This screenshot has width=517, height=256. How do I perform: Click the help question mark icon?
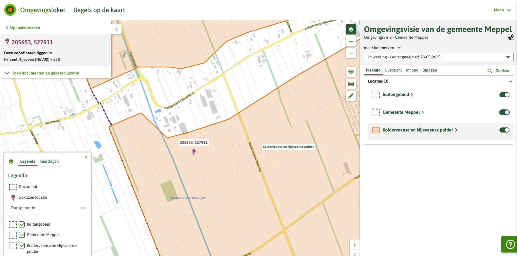pos(510,244)
